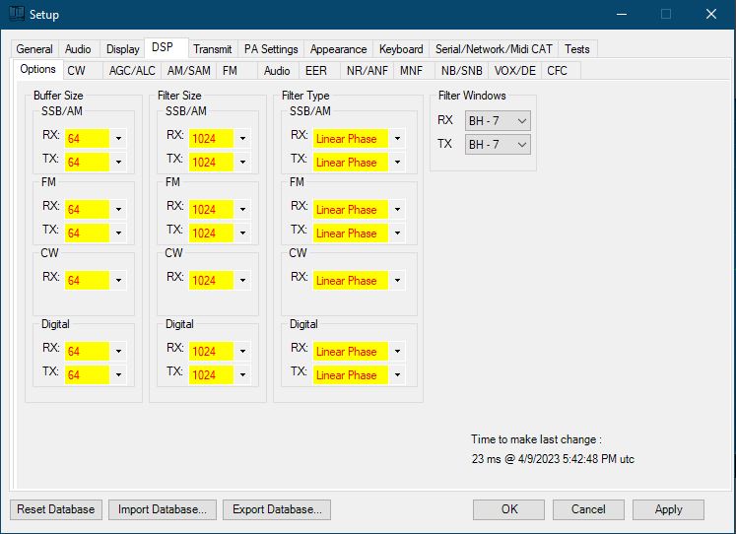Viewport: 736px width, 534px height.
Task: Click the Export Database button
Action: pyautogui.click(x=276, y=509)
